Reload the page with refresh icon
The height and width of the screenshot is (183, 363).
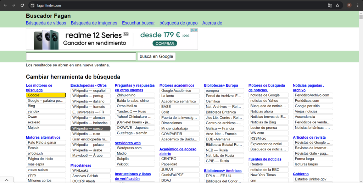tap(22, 5)
